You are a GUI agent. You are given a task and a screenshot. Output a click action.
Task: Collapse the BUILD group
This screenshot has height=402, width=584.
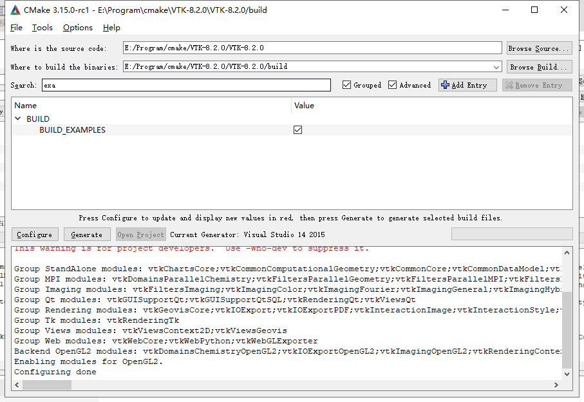(17, 119)
